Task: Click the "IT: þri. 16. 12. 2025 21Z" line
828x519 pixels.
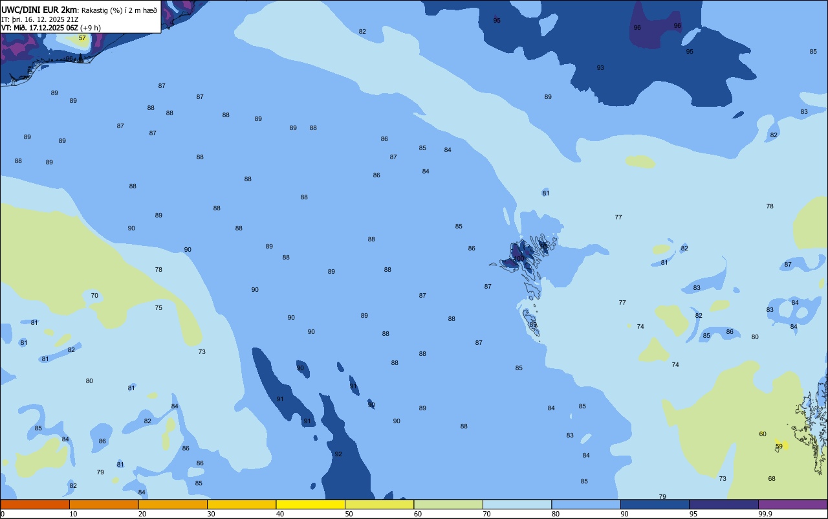Action: tap(40, 19)
